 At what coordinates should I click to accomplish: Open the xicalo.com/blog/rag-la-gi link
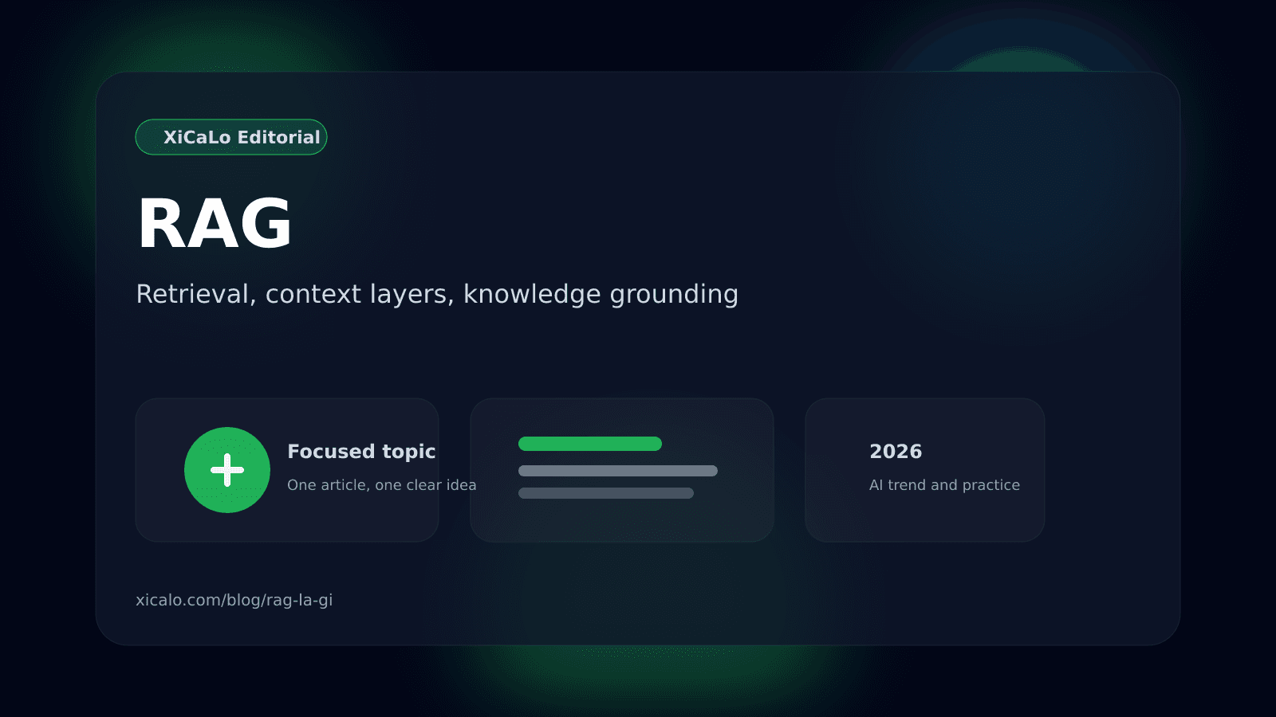[234, 600]
